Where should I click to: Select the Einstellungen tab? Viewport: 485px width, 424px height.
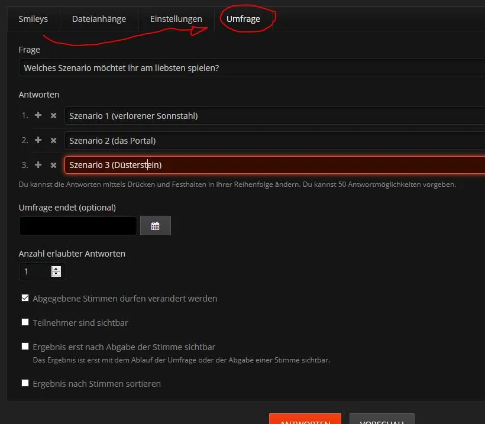(176, 19)
